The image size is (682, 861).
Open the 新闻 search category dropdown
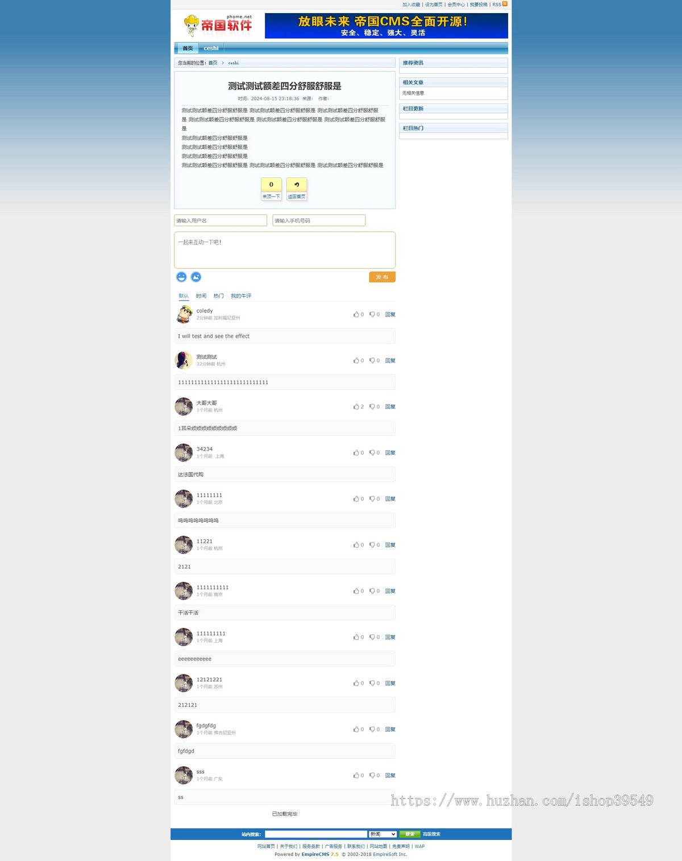click(382, 834)
